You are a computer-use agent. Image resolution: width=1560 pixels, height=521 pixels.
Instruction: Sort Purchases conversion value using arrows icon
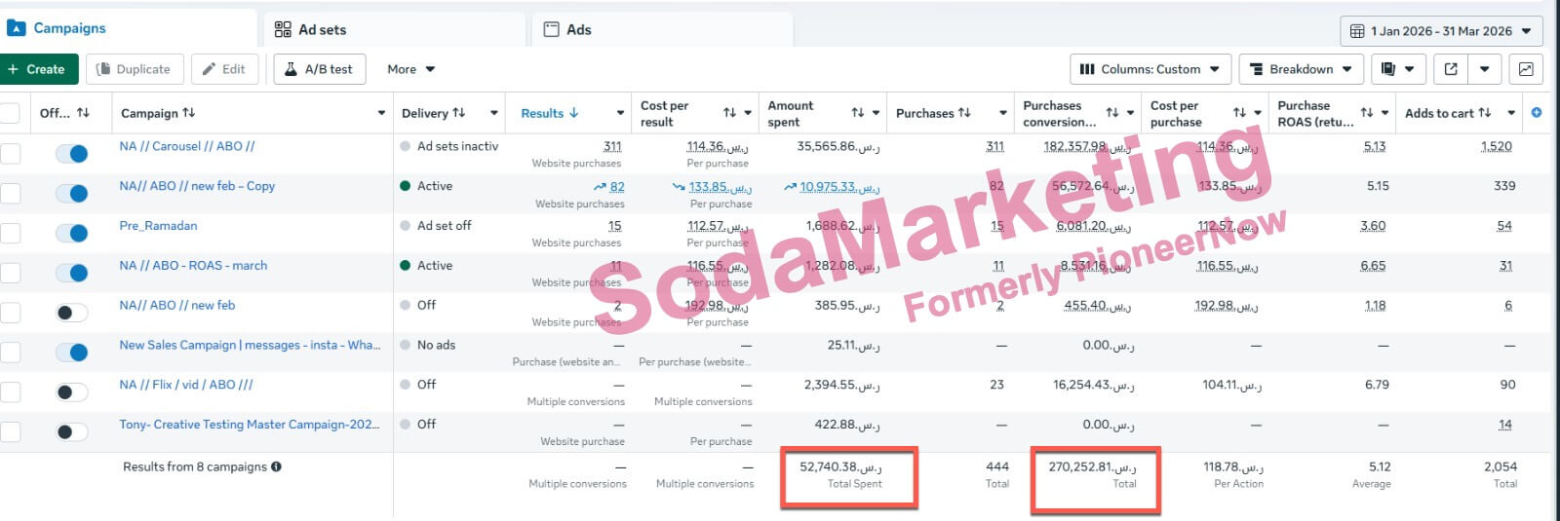click(1111, 113)
